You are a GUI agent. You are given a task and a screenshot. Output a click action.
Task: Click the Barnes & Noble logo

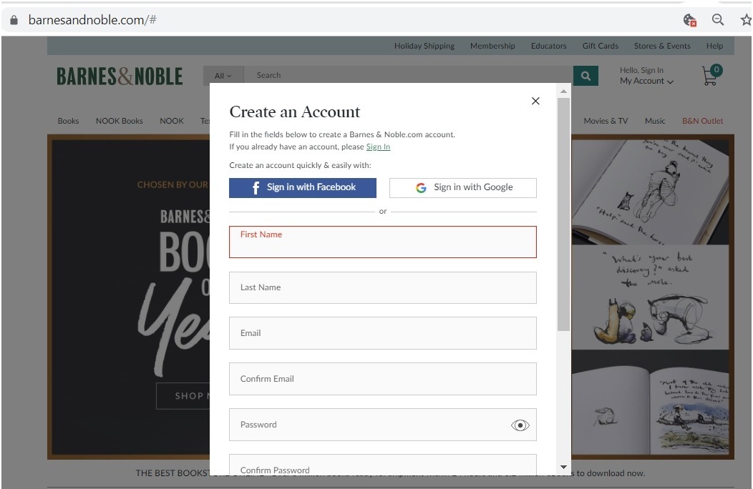120,76
